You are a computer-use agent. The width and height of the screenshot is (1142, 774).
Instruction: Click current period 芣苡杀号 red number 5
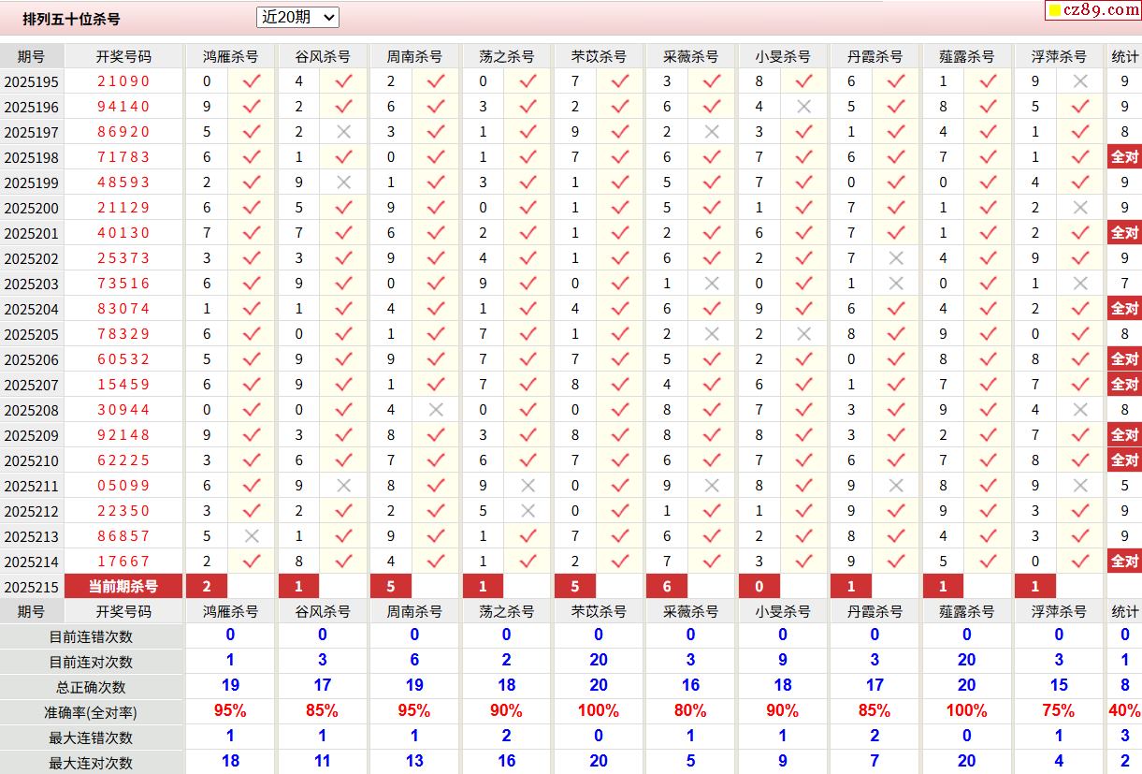575,587
